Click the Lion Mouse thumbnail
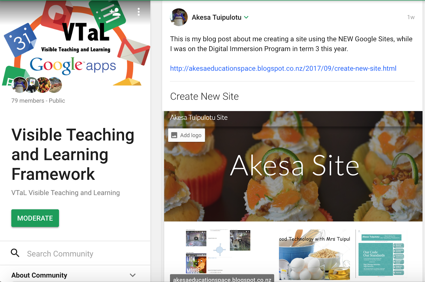The height and width of the screenshot is (282, 425). click(196, 263)
